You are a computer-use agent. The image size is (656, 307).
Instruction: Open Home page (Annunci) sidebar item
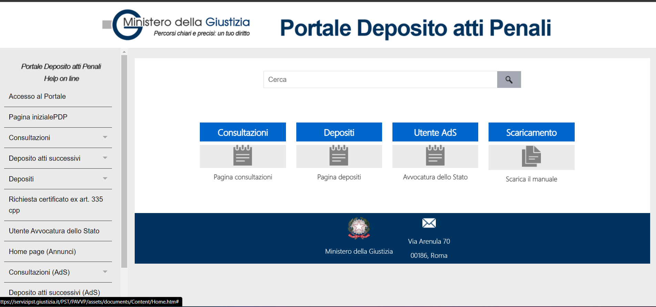coord(42,252)
